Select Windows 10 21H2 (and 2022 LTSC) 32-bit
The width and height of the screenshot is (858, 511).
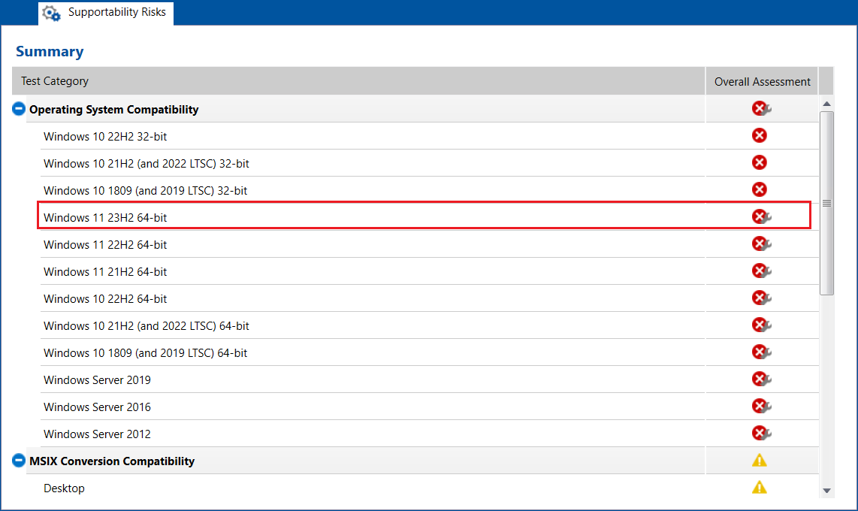point(430,163)
